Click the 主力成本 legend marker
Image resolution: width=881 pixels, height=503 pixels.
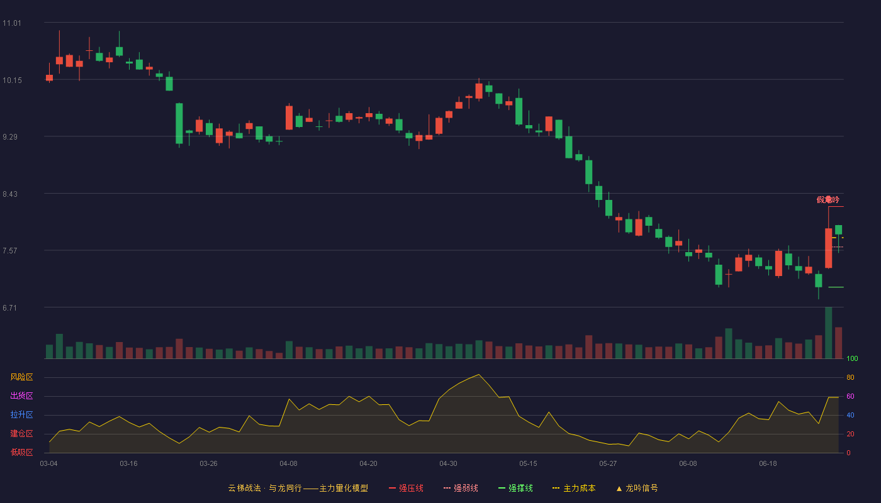556,488
